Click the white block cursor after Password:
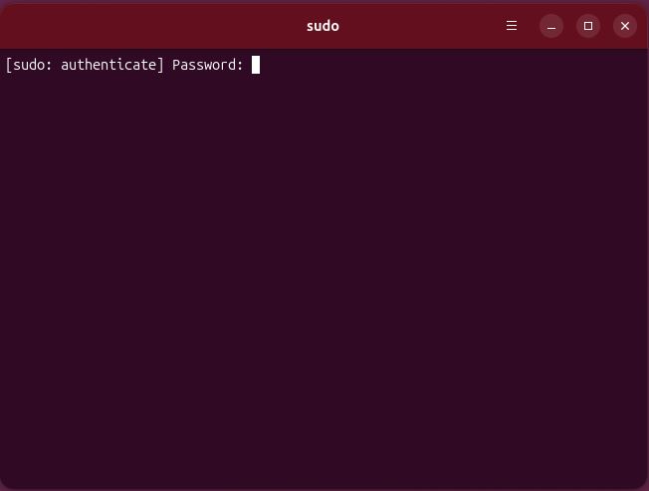 pyautogui.click(x=256, y=65)
